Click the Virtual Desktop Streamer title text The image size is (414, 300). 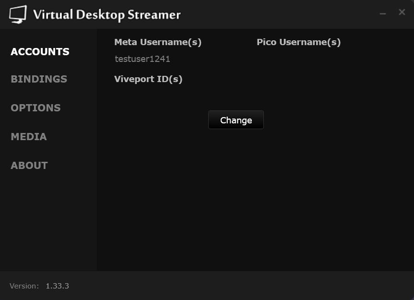coord(106,15)
